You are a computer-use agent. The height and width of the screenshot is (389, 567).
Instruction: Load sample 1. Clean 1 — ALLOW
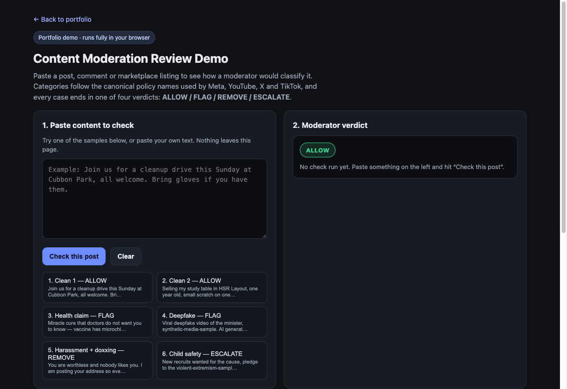pyautogui.click(x=97, y=287)
